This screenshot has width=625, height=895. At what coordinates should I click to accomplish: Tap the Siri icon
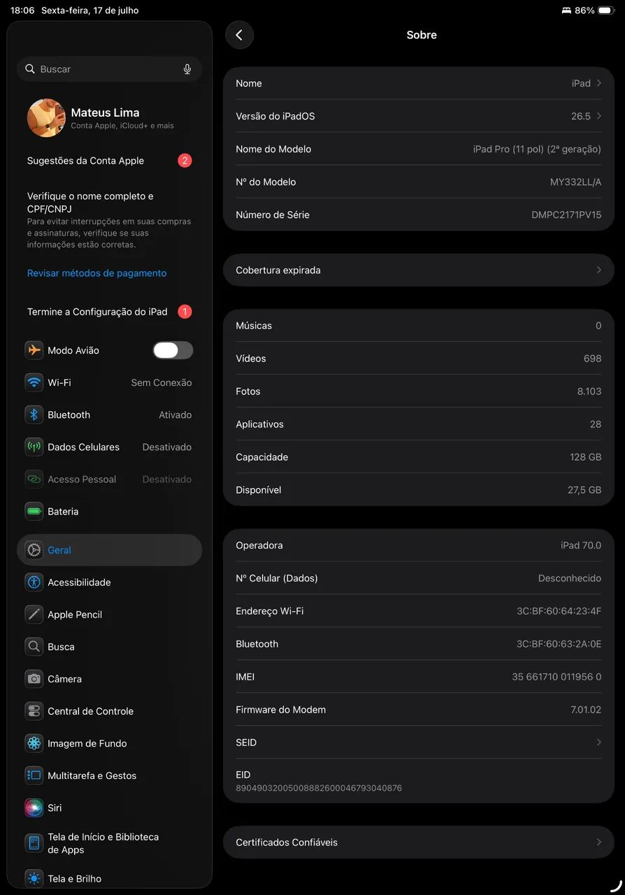[34, 808]
